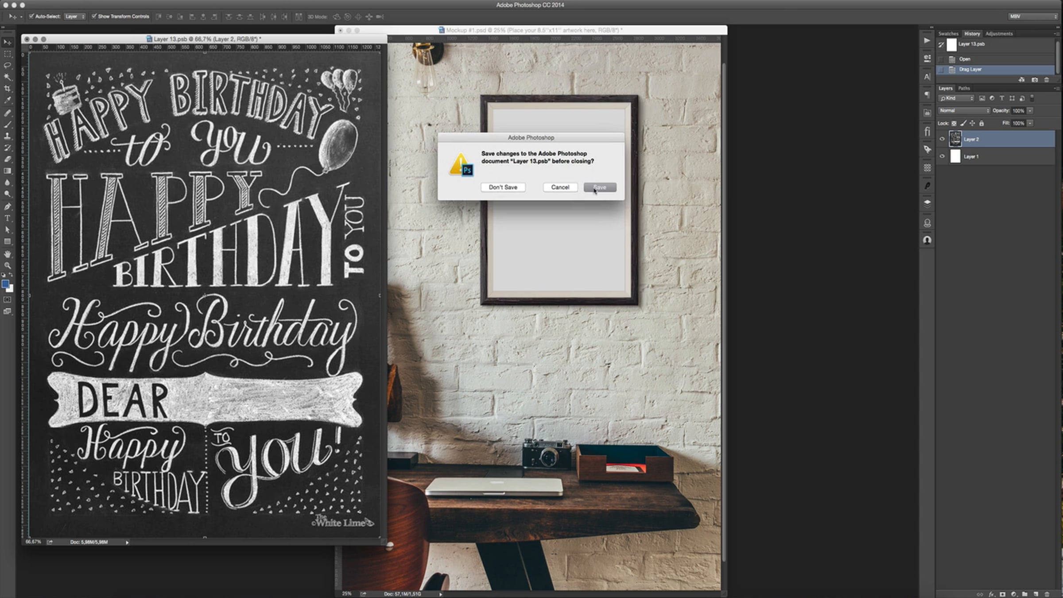
Task: Select the Eraser tool
Action: [x=8, y=159]
